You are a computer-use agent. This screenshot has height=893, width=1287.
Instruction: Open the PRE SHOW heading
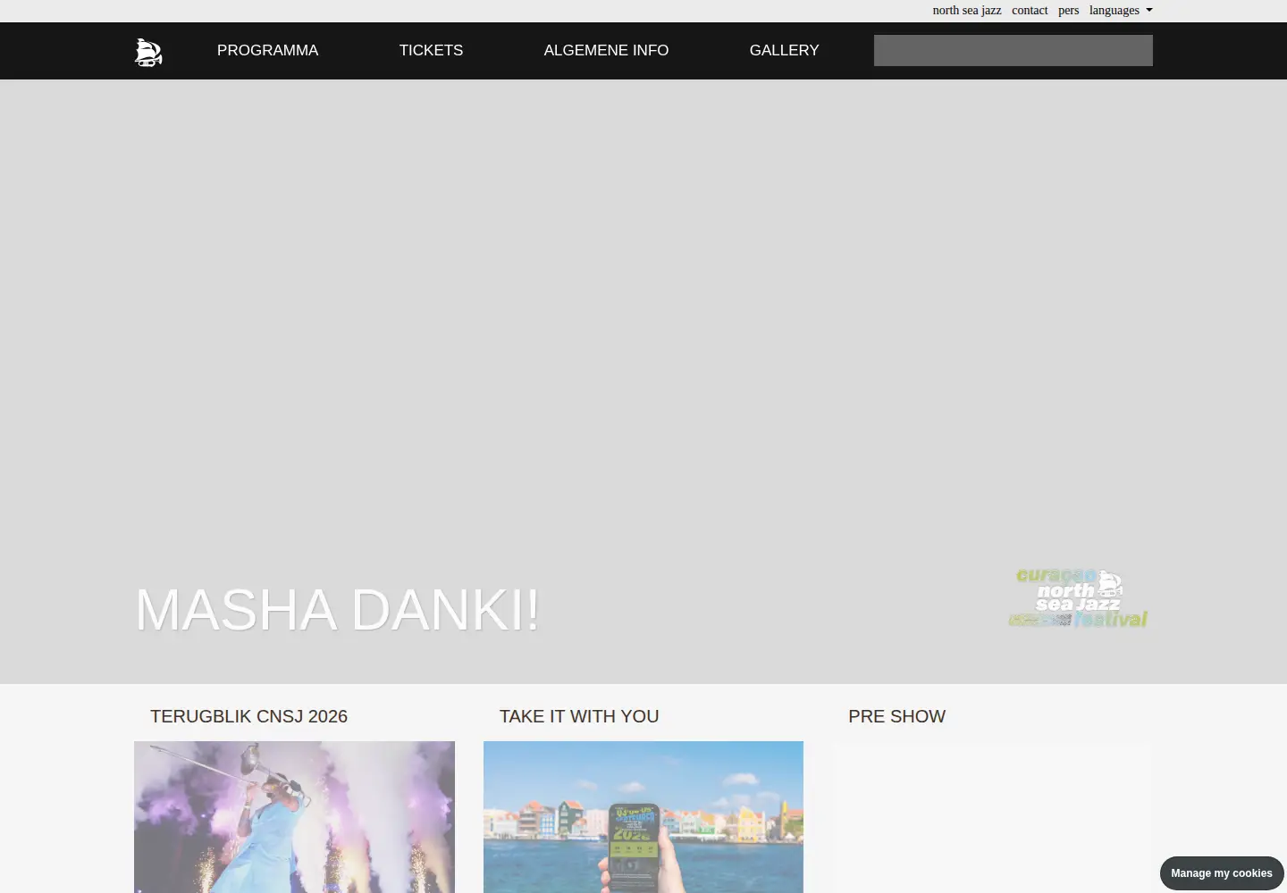pyautogui.click(x=896, y=716)
